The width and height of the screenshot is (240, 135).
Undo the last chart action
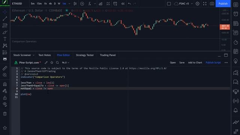[129, 4]
